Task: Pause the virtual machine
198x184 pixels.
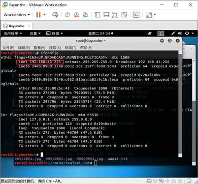Action: (38, 15)
